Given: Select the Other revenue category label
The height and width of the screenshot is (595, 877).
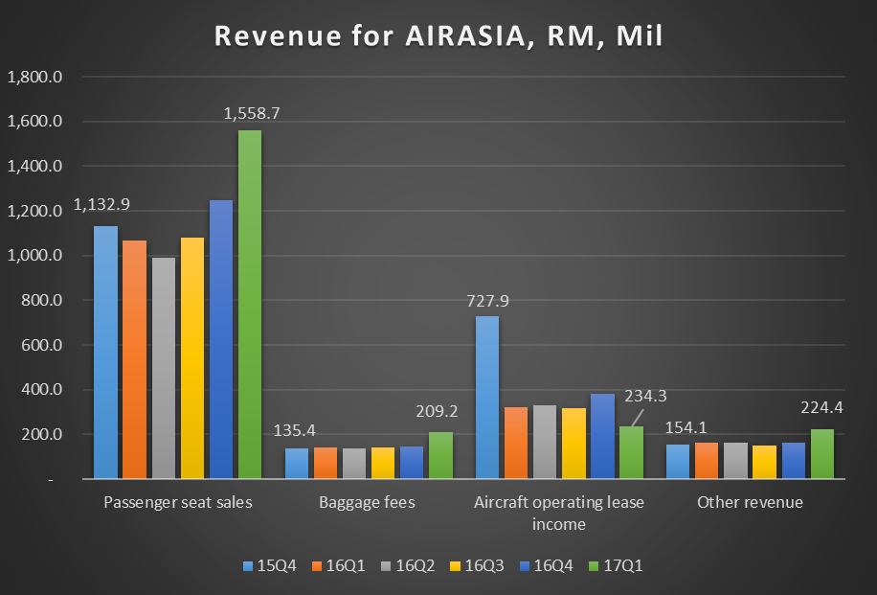Looking at the screenshot, I should (x=750, y=502).
